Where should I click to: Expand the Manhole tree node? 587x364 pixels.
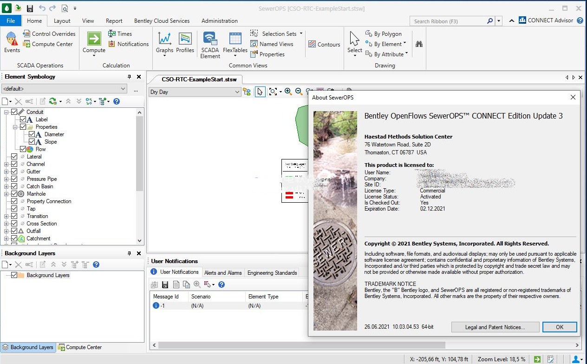(7, 194)
